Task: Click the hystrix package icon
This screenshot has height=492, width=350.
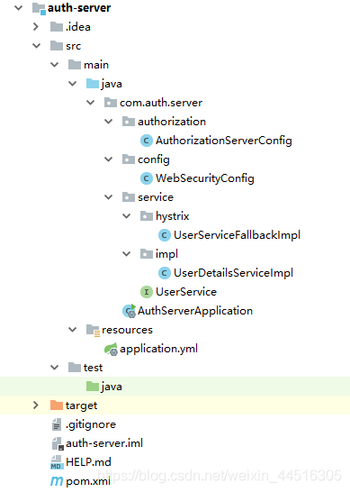Action: coord(147,216)
